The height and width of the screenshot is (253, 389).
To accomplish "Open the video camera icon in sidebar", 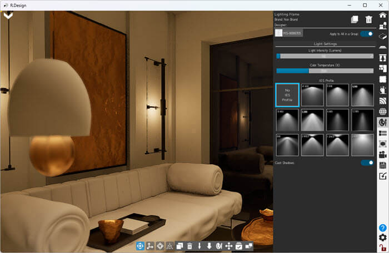I will (382, 154).
